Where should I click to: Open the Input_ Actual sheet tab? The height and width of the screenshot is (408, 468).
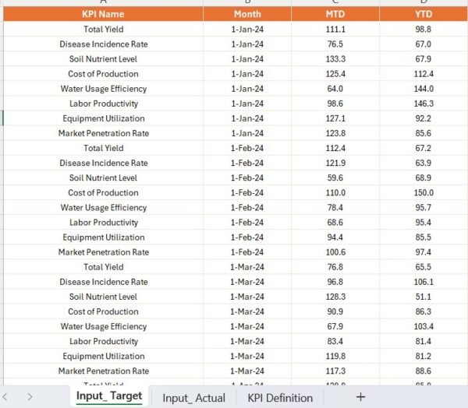(193, 398)
